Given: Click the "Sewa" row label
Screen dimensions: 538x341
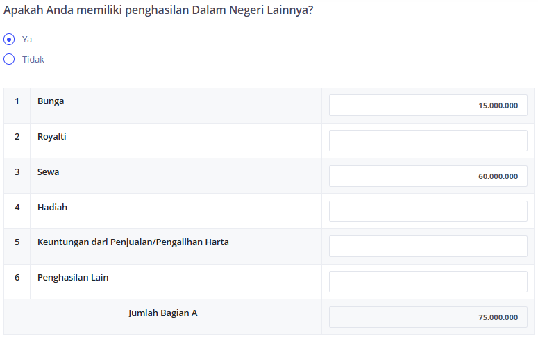Looking at the screenshot, I should [49, 172].
